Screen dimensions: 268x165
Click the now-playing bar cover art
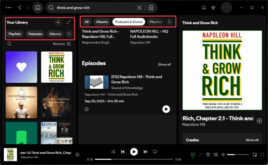pos(10,155)
